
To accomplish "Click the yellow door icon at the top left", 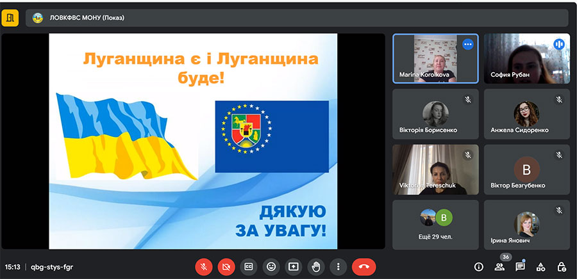I will coord(10,18).
